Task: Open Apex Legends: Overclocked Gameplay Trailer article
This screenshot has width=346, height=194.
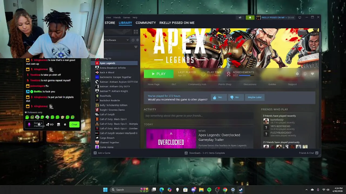Action: pos(219,137)
